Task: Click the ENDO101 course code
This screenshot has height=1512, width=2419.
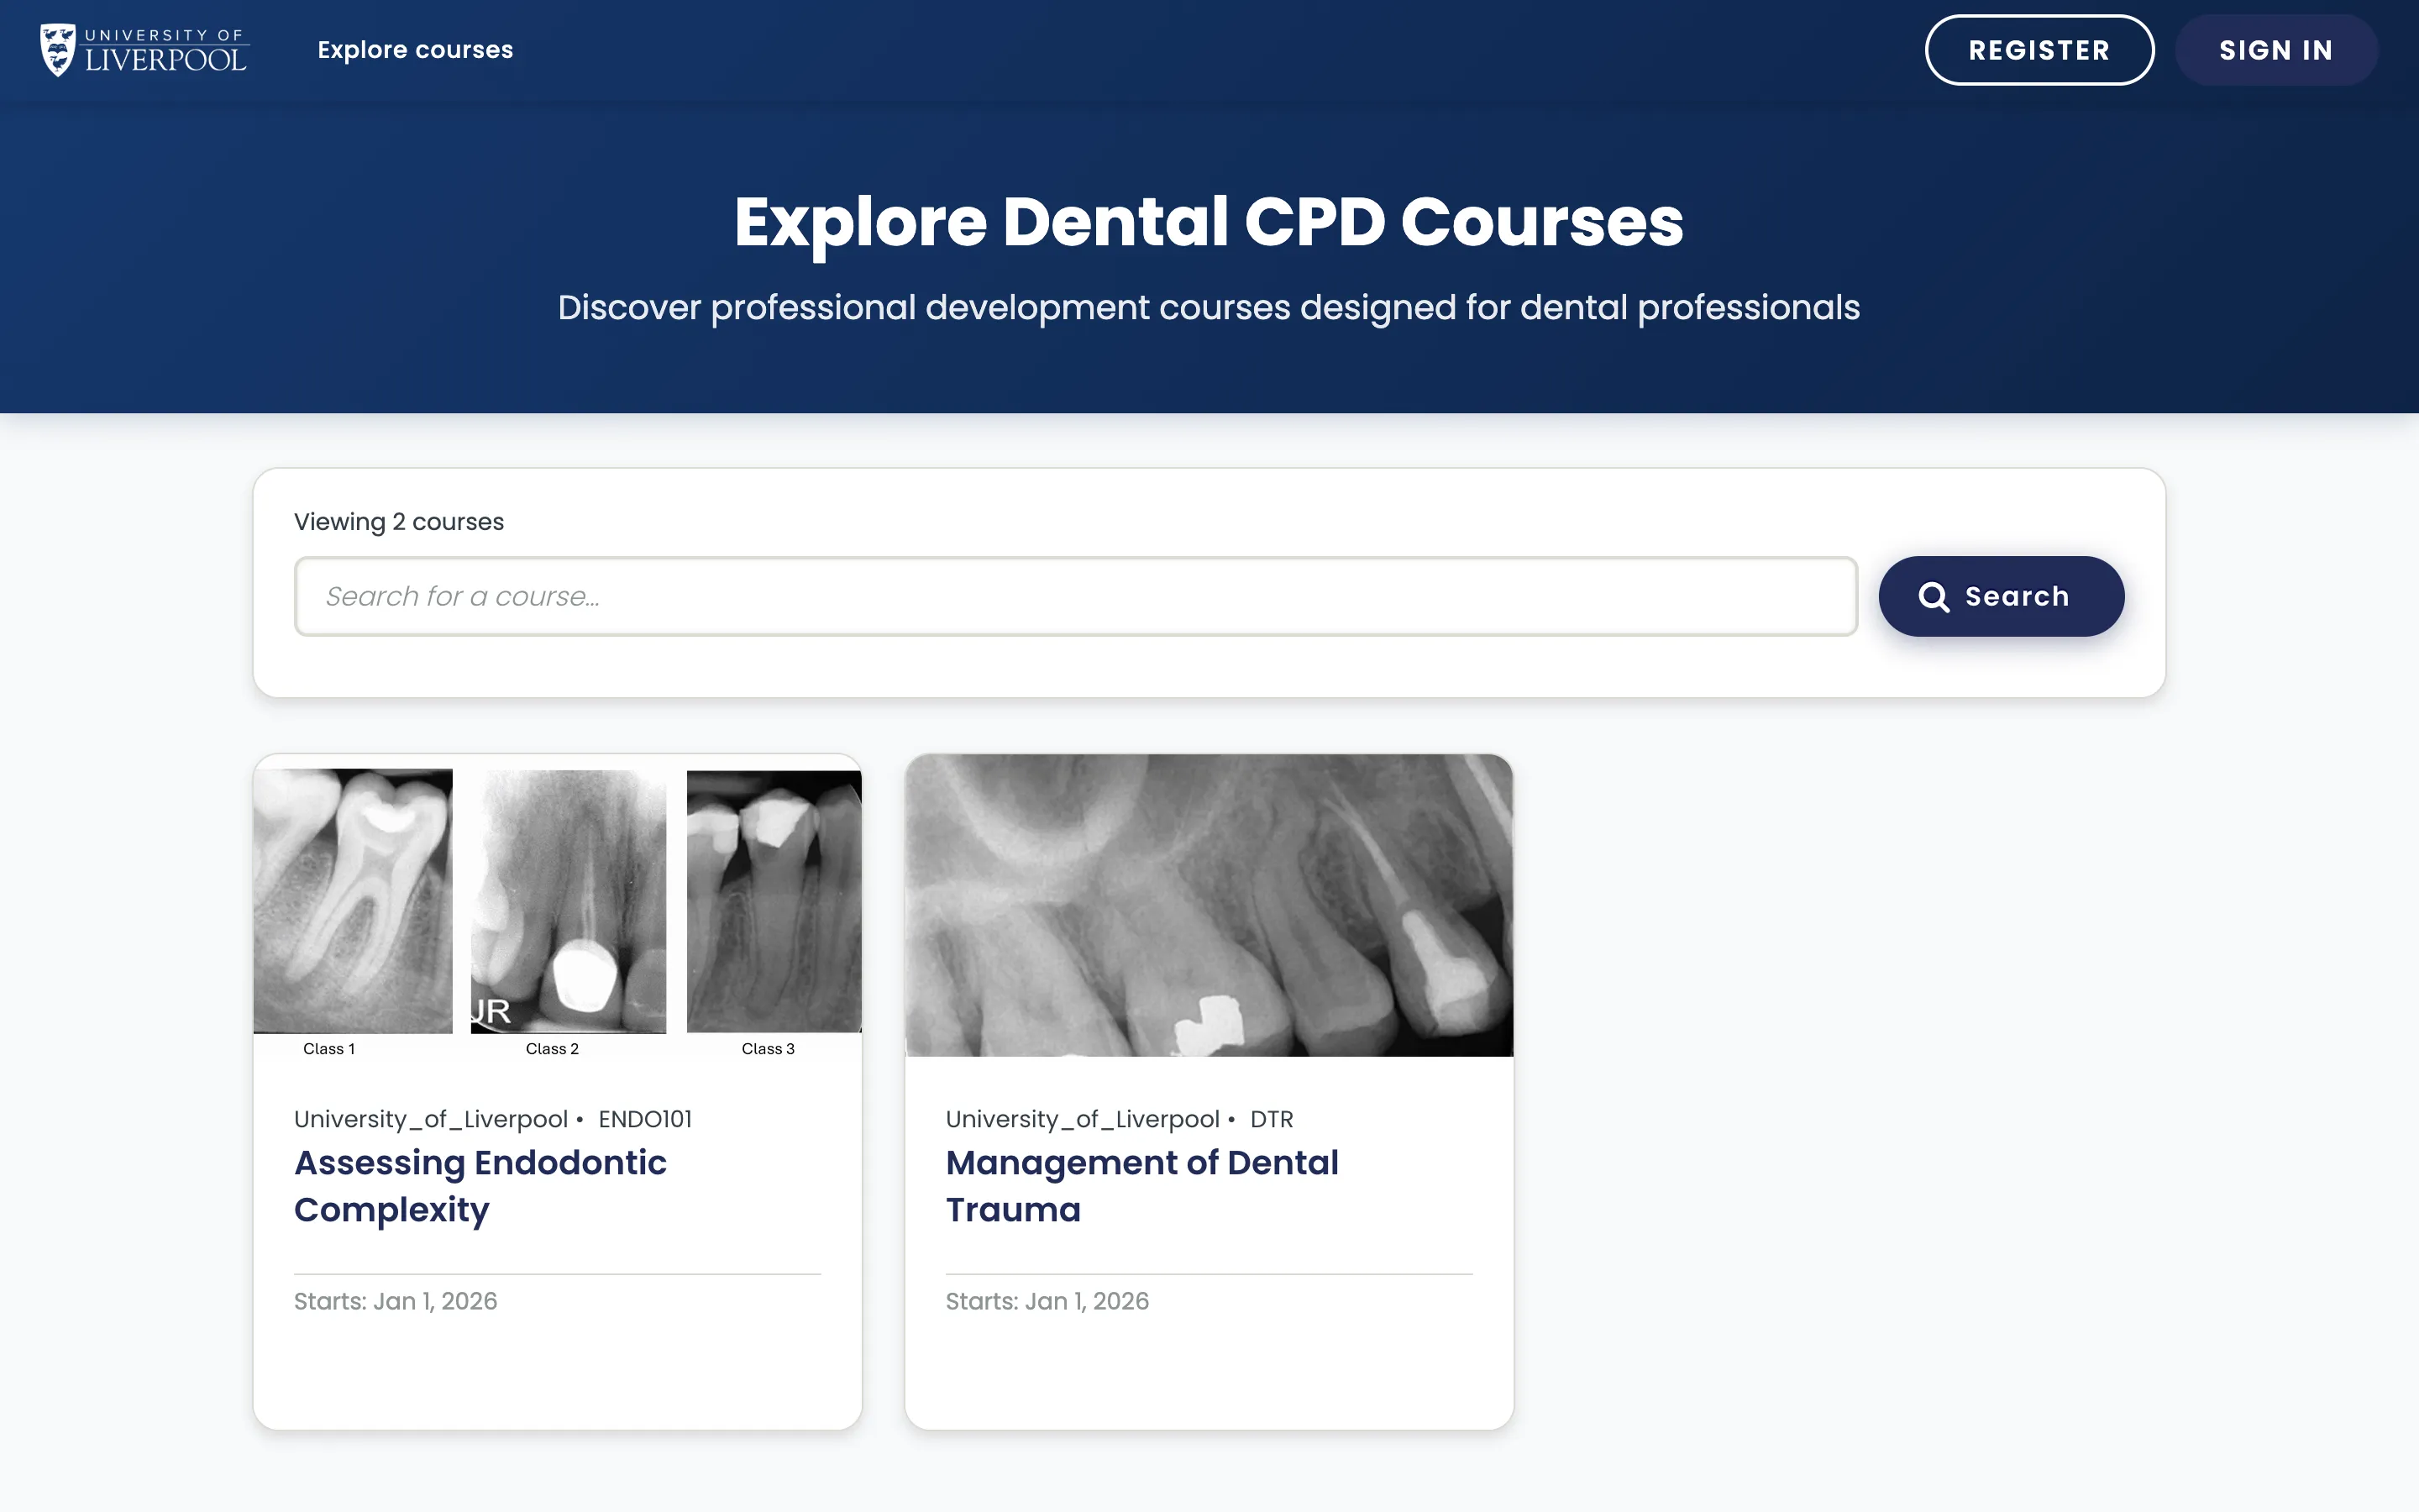Action: pos(645,1119)
